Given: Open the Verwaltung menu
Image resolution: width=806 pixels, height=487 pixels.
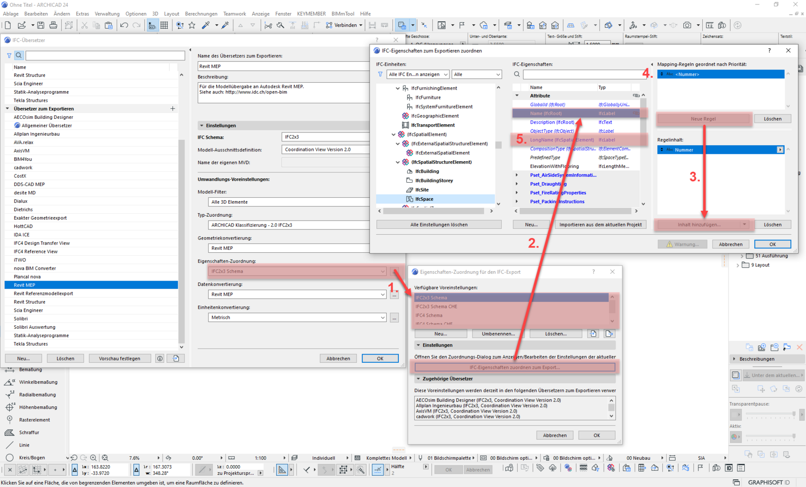Looking at the screenshot, I should click(x=107, y=14).
